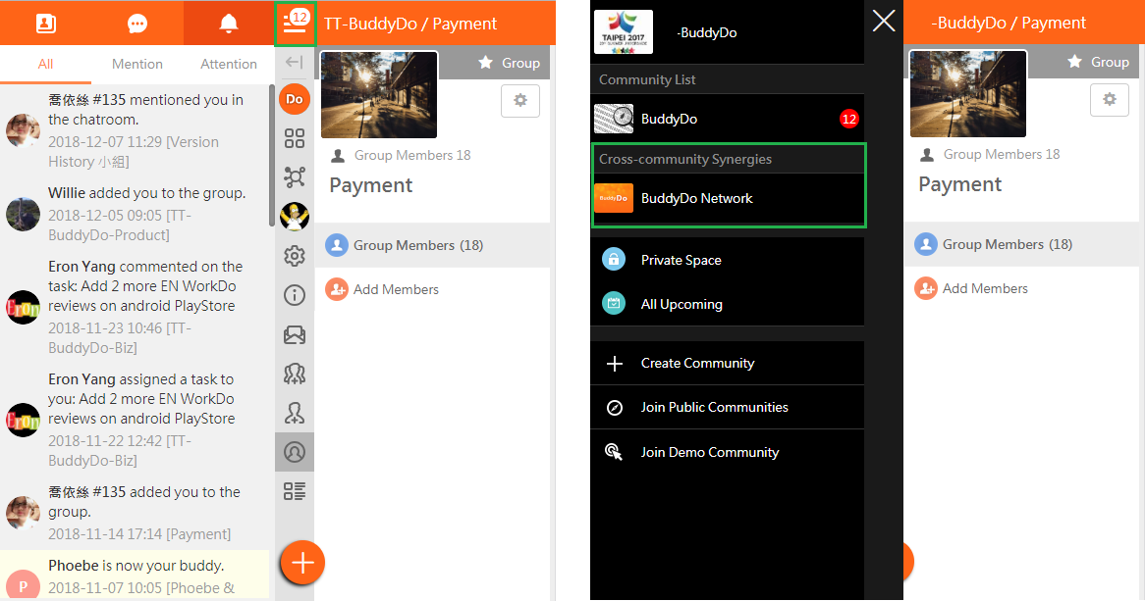The height and width of the screenshot is (601, 1145).
Task: Click the '-BuddyDo / Payment' header in right panel
Action: coord(1009,23)
